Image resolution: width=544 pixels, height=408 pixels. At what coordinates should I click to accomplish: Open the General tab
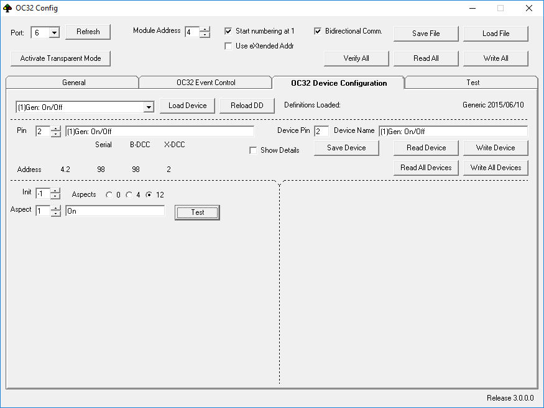point(73,83)
